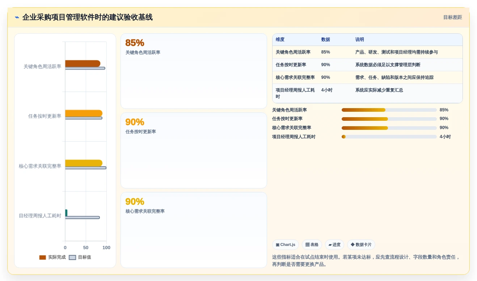Click the 项目经理周报人工耗时 table row cell
Screen dimensions: 477x281
click(295, 93)
